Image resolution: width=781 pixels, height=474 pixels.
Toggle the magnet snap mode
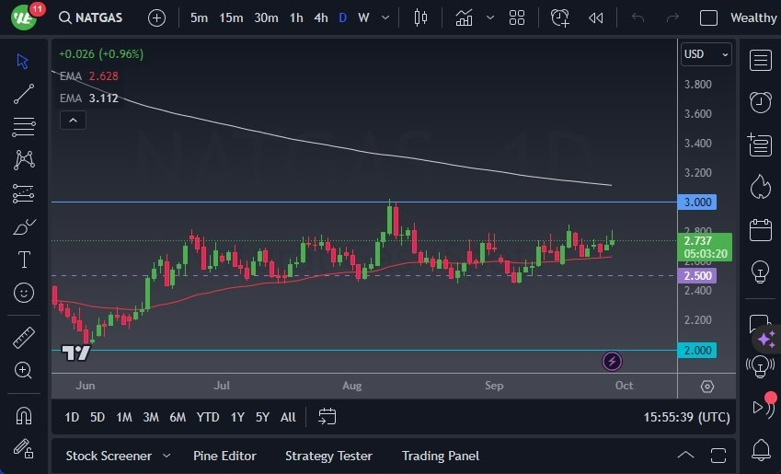[24, 415]
